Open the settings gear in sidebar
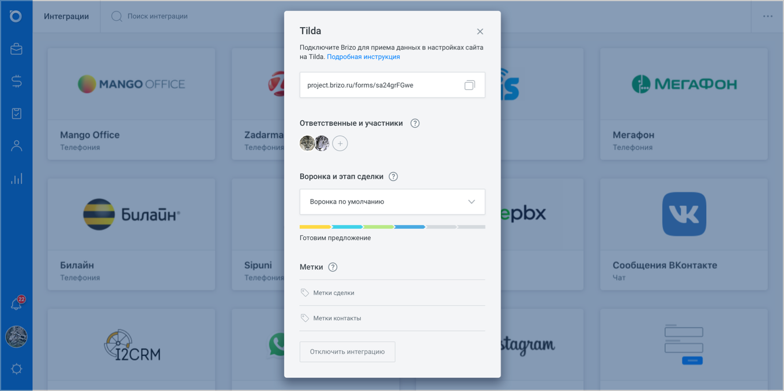Image resolution: width=784 pixels, height=391 pixels. click(x=16, y=369)
